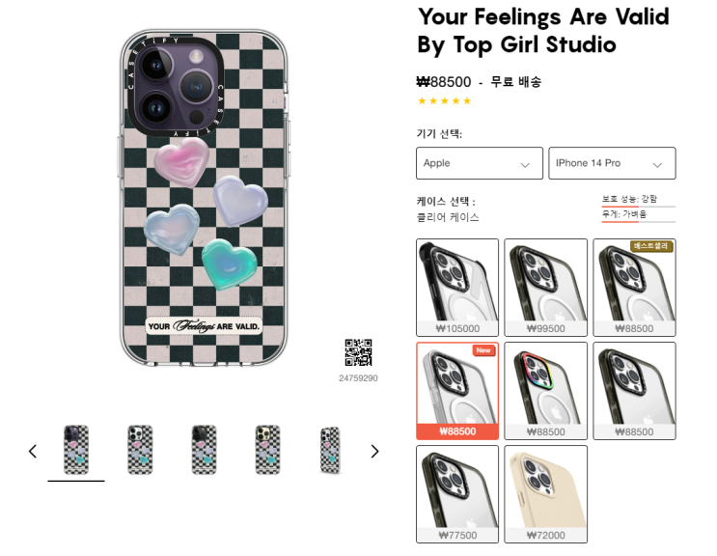Select the ₩105000 case option
The height and width of the screenshot is (556, 717).
coord(457,287)
